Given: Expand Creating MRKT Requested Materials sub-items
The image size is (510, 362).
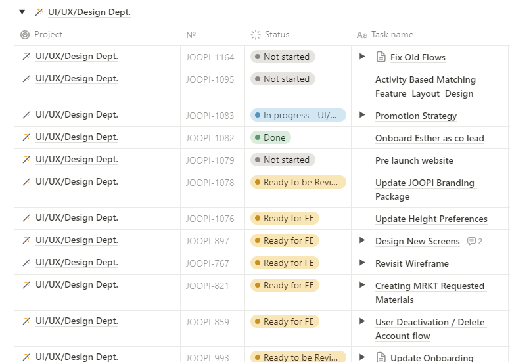Looking at the screenshot, I should point(362,285).
